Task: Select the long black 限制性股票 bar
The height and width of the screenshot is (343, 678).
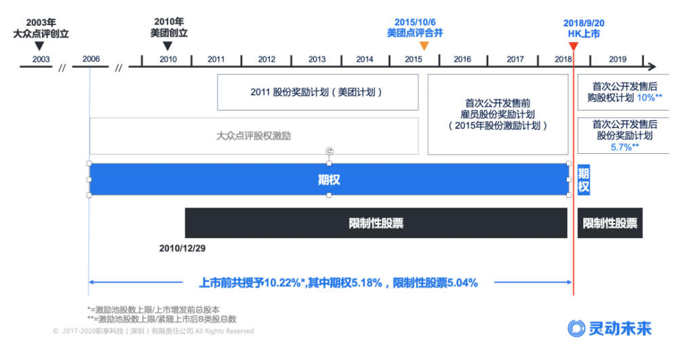Action: tap(376, 223)
